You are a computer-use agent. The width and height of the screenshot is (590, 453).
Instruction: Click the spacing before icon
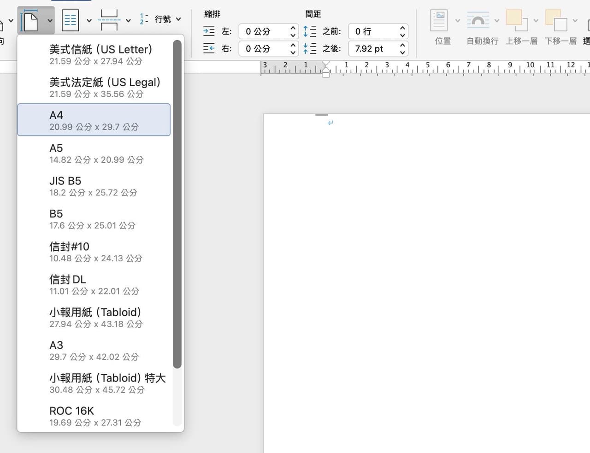click(310, 31)
